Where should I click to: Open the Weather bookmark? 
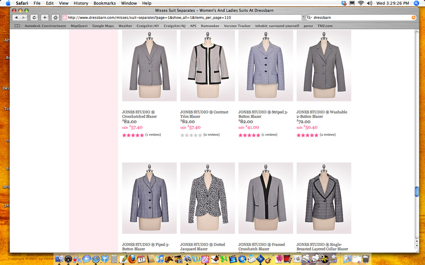pos(125,26)
